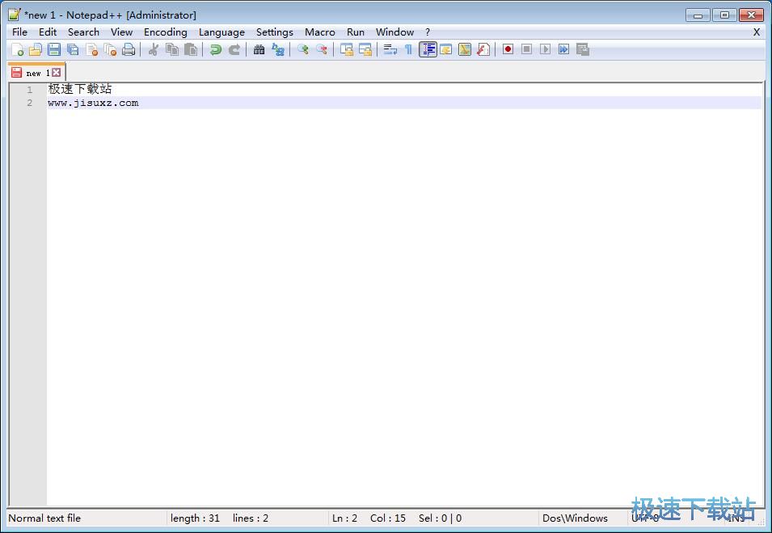Click the New file toolbar icon
Image resolution: width=772 pixels, height=533 pixels.
17,49
